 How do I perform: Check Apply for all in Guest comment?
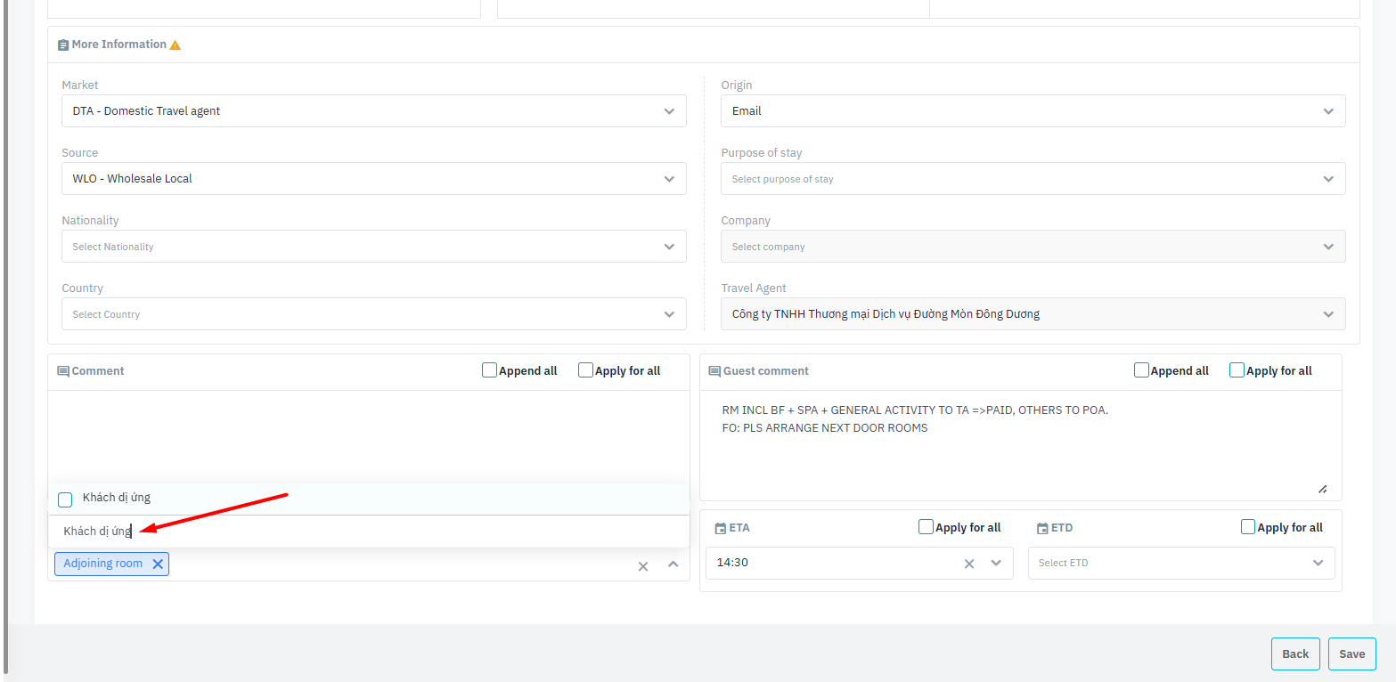click(1237, 370)
